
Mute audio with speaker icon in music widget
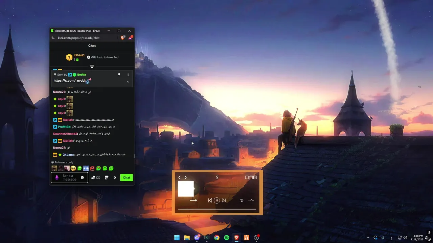[x=242, y=200]
